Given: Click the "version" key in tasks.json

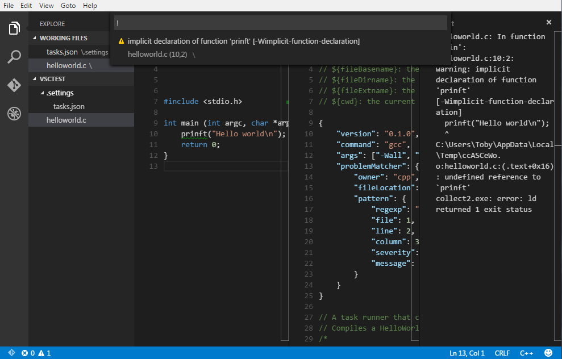Looking at the screenshot, I should click(356, 134).
